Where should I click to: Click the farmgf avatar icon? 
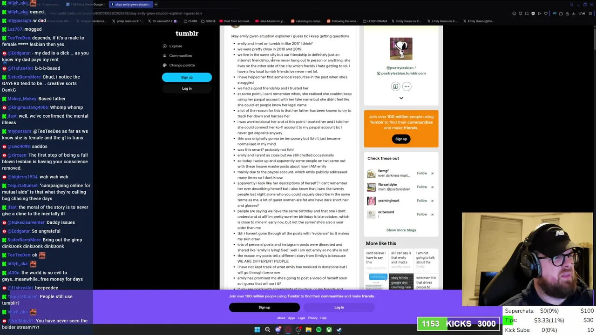pyautogui.click(x=371, y=174)
